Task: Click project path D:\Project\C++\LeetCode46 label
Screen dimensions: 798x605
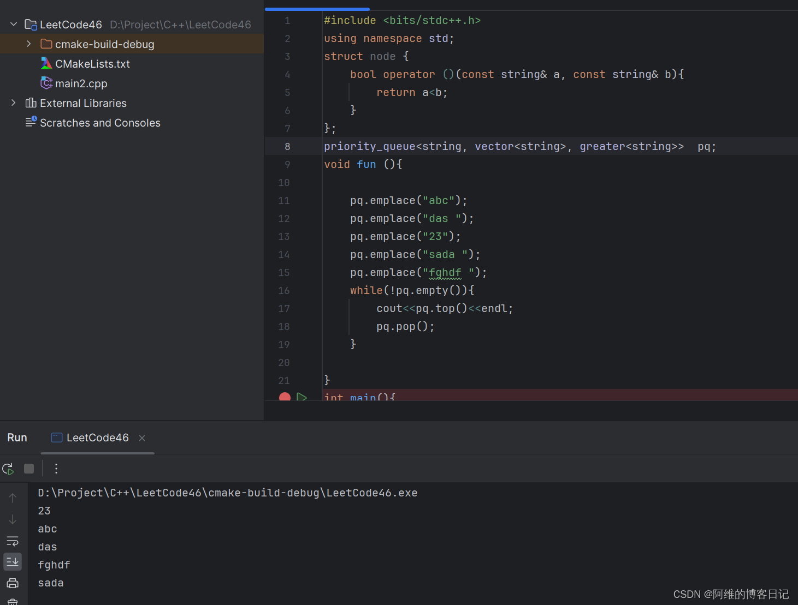Action: pyautogui.click(x=180, y=25)
